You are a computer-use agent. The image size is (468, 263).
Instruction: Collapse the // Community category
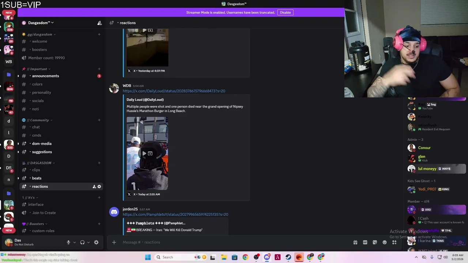37,120
